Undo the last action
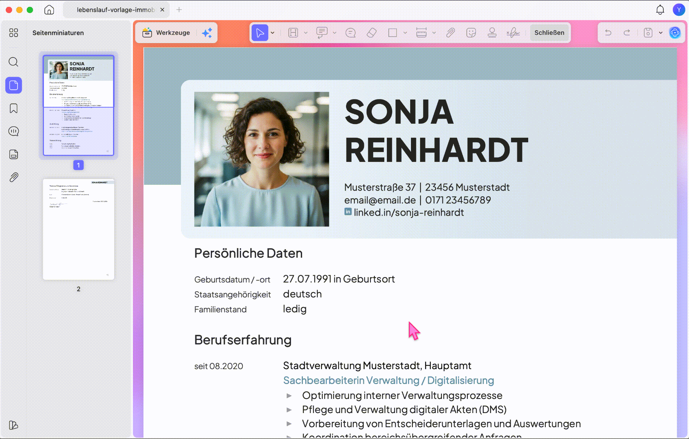Viewport: 689px width, 439px height. (608, 33)
